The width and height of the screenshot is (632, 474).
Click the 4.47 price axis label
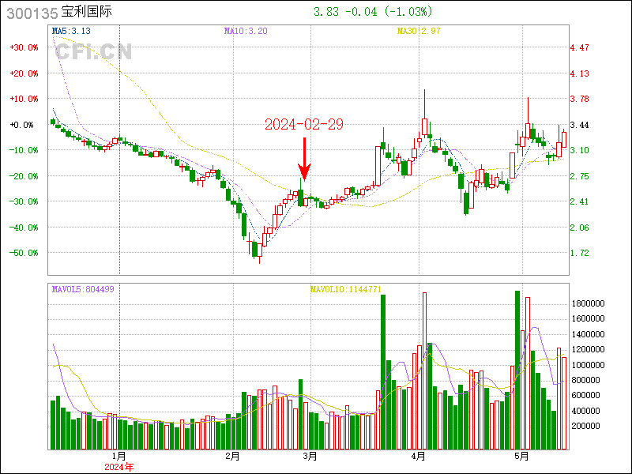580,47
